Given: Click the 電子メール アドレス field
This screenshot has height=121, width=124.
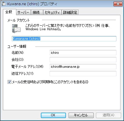Looking at the screenshot, I should (x=83, y=67).
